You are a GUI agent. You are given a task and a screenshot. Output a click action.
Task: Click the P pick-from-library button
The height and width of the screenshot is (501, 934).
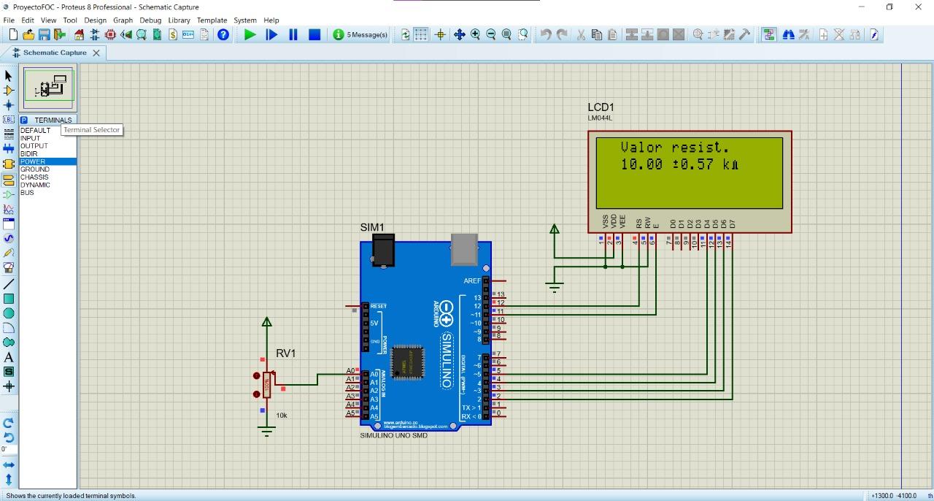(24, 120)
